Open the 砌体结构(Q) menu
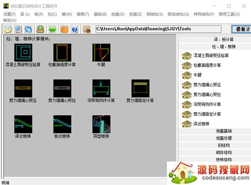 pos(178,14)
